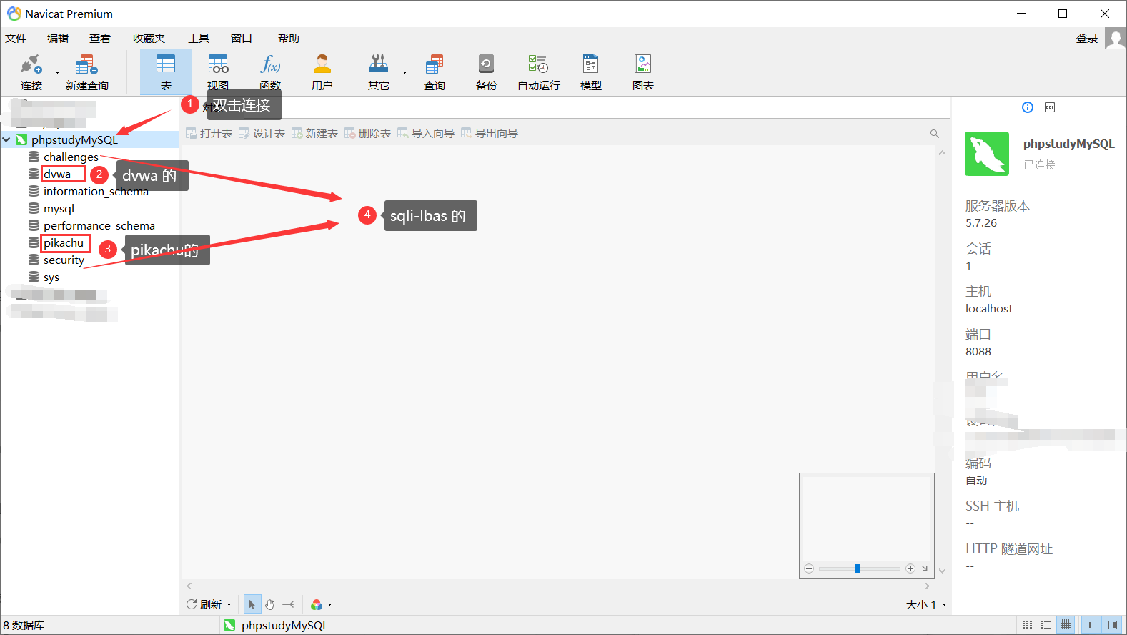1127x635 pixels.
Task: Select the mysql database
Action: tap(59, 208)
